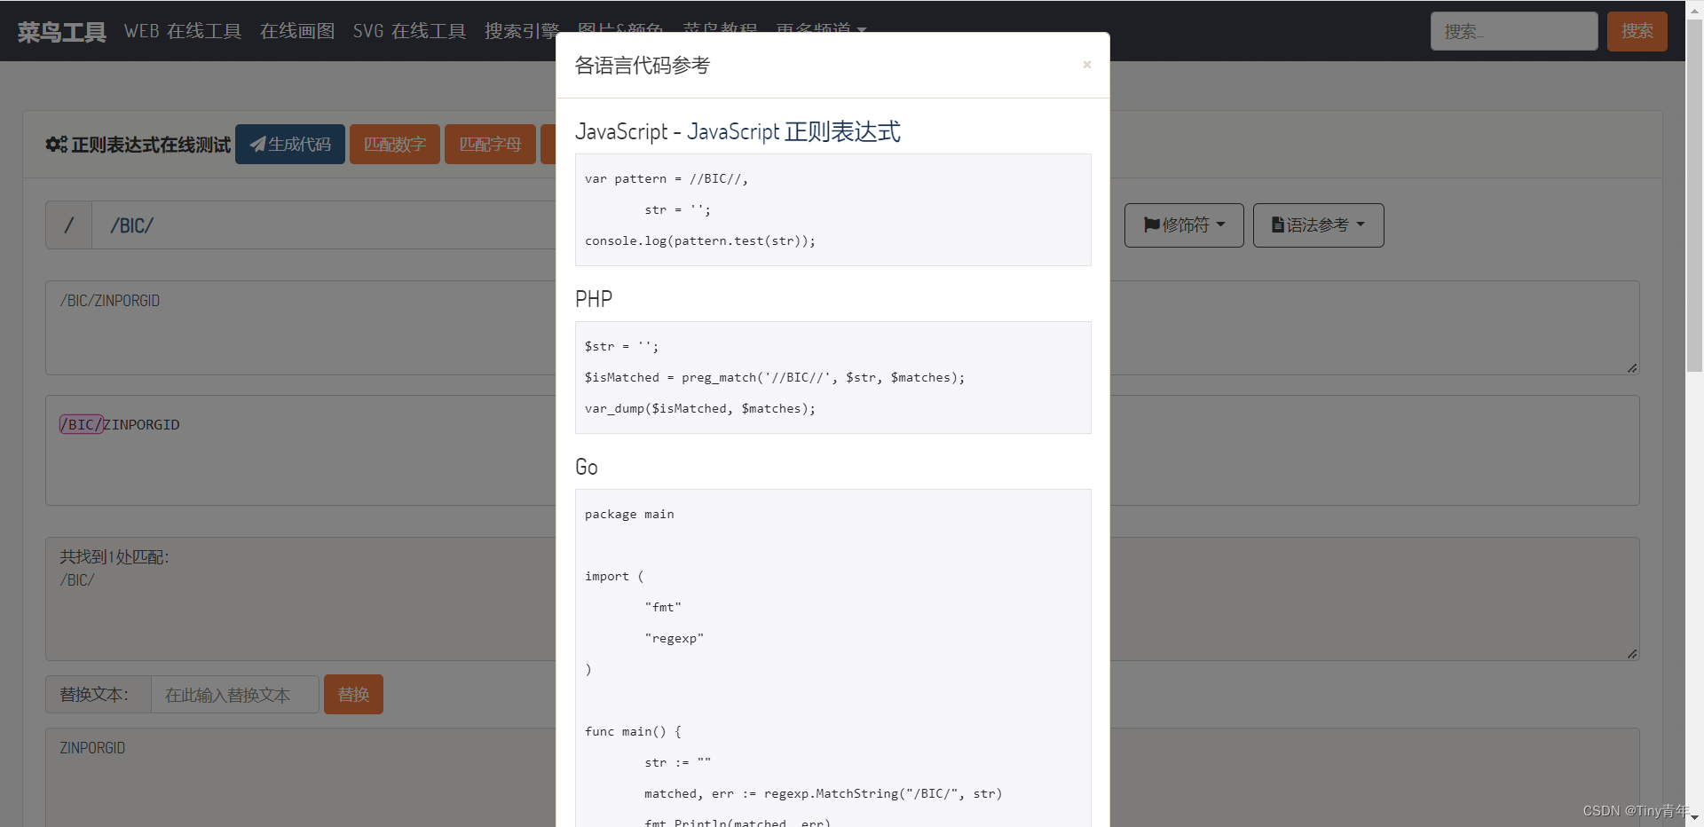Click the 各语言代码参考 dialog title
The height and width of the screenshot is (827, 1704).
643,65
